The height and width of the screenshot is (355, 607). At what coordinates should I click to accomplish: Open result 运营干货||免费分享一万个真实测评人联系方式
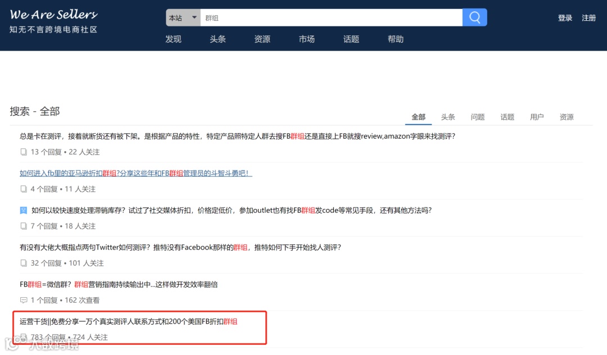tap(129, 322)
